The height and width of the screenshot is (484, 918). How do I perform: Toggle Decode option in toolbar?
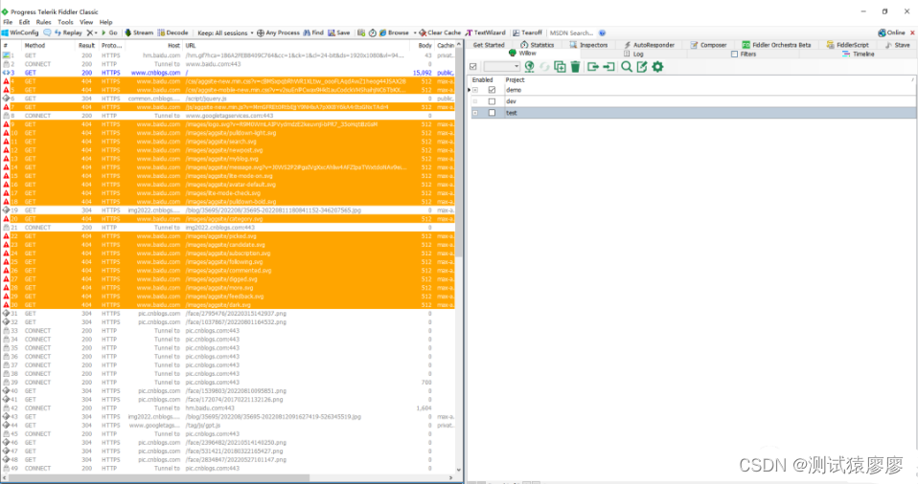click(x=172, y=33)
